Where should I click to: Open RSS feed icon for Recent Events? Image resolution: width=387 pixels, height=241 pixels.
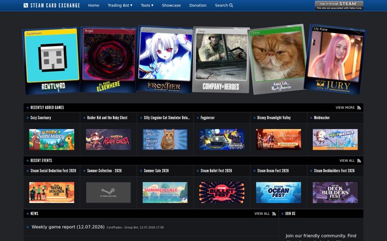(x=359, y=161)
